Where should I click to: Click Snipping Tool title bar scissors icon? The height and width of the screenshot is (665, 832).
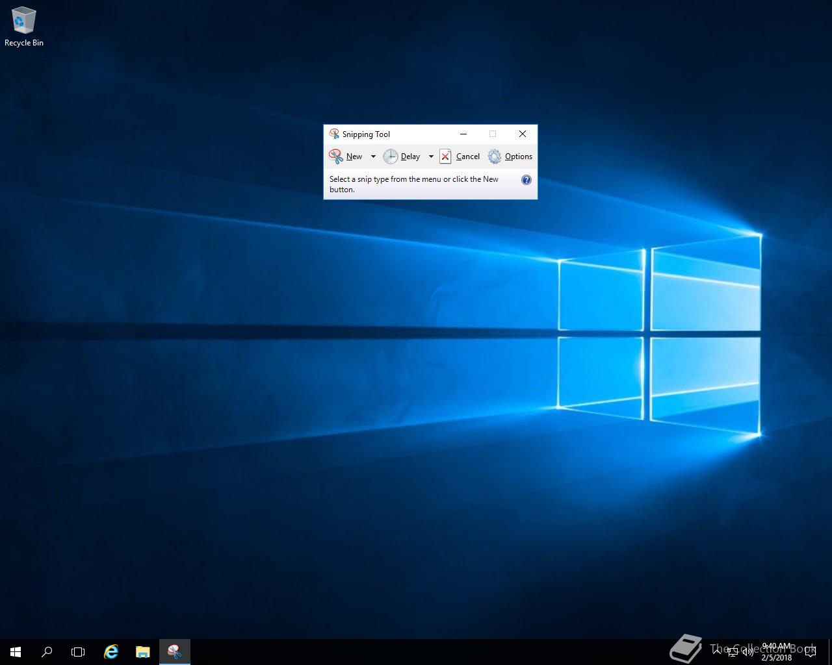tap(334, 134)
